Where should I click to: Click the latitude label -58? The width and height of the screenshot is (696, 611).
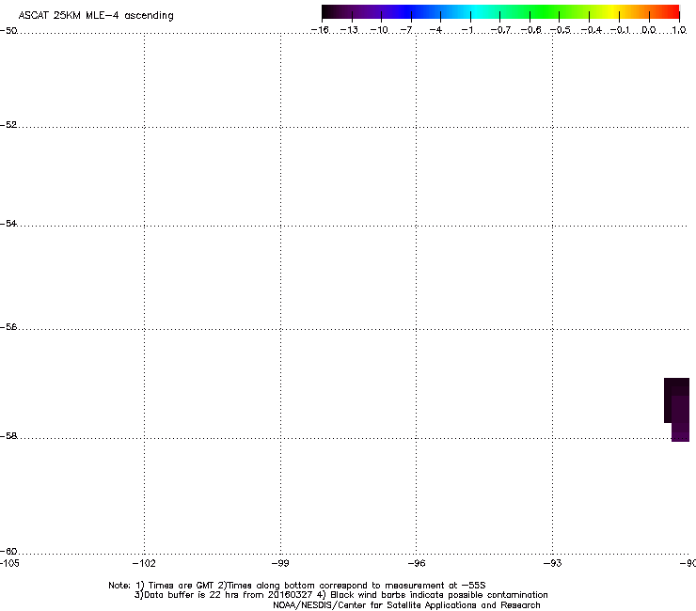(8, 436)
